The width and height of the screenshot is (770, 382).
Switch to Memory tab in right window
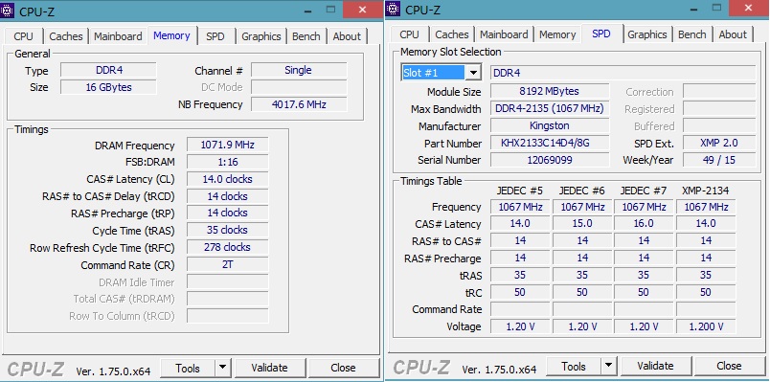(557, 34)
